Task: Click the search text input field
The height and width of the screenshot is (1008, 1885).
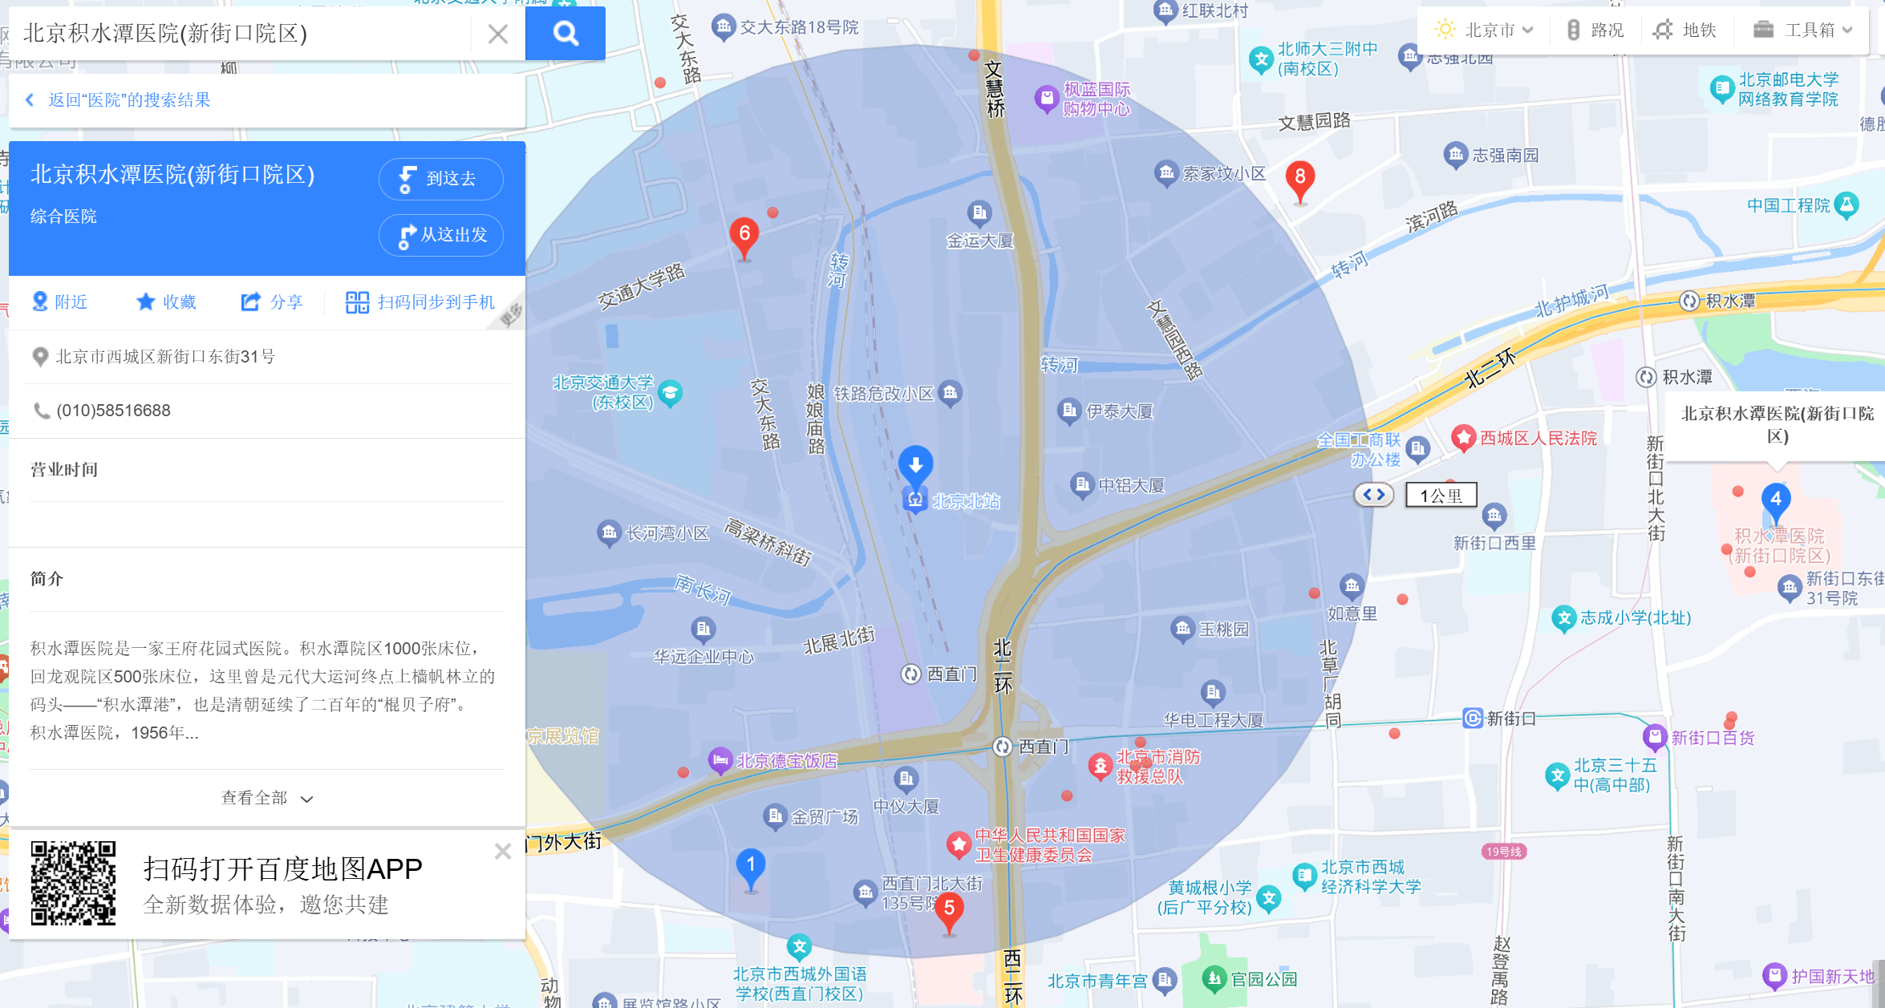Action: (241, 34)
